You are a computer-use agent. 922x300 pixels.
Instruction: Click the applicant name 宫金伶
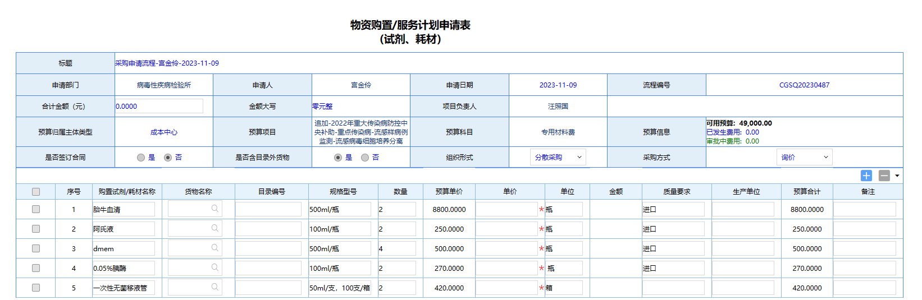[361, 85]
